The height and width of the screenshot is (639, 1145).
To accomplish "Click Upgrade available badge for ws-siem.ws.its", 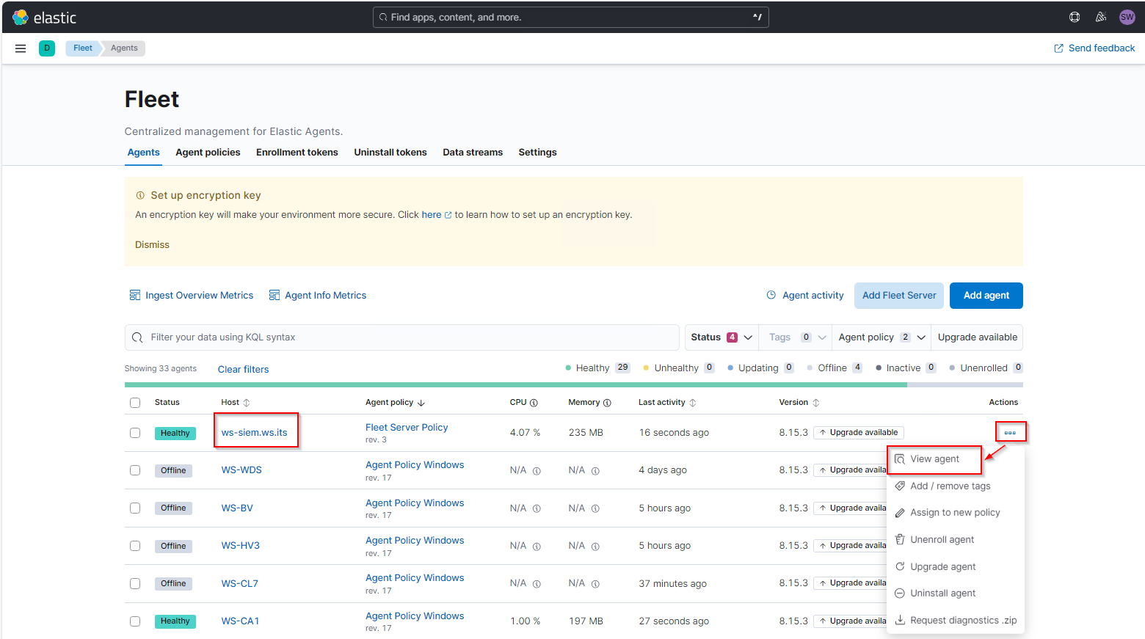I will pos(859,433).
